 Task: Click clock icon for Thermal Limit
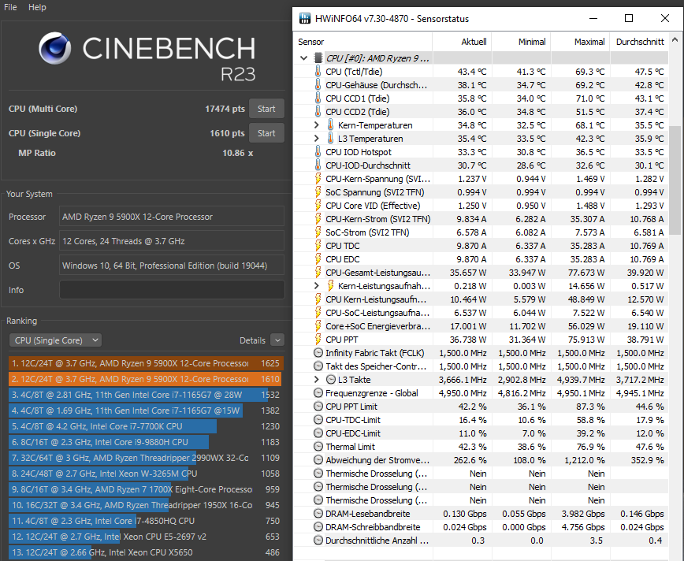click(318, 447)
